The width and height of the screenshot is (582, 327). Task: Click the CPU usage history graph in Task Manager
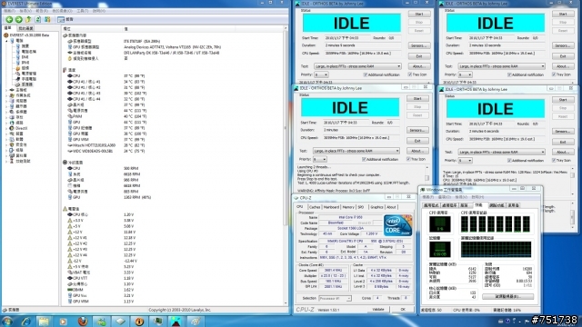click(496, 224)
